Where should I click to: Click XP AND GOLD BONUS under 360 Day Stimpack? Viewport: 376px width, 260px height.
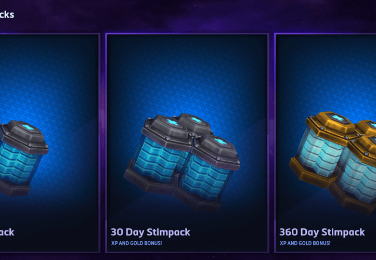click(305, 243)
